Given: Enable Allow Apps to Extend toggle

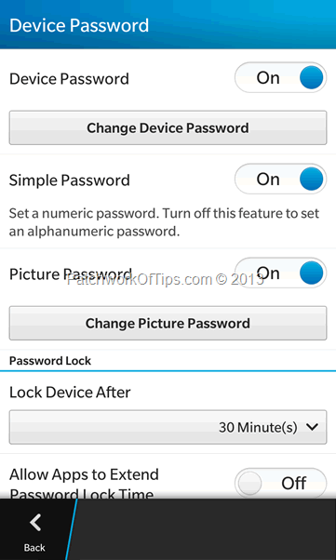Looking at the screenshot, I should tap(280, 483).
